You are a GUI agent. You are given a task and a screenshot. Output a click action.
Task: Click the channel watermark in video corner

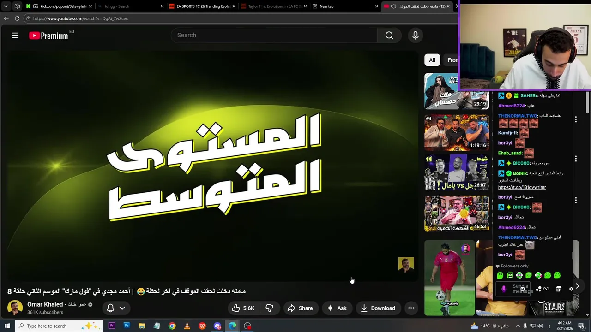point(406,264)
